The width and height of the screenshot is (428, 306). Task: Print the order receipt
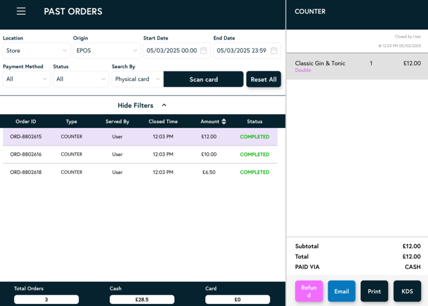pos(374,291)
